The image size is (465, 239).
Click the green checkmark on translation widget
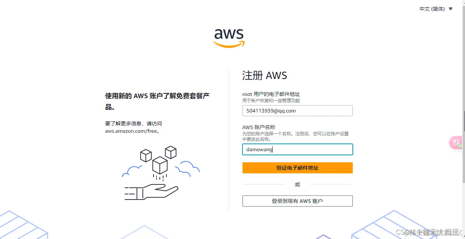pyautogui.click(x=459, y=146)
